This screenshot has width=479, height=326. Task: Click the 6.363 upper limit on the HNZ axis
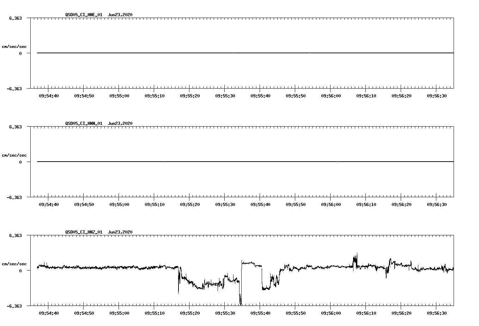16,235
